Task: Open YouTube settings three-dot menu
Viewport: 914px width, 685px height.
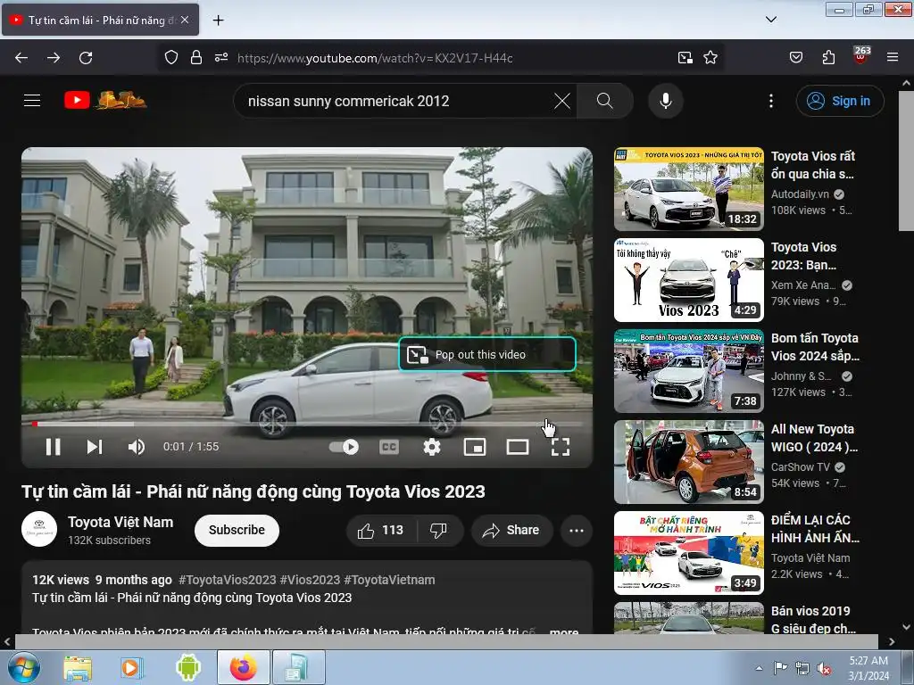Action: click(771, 101)
